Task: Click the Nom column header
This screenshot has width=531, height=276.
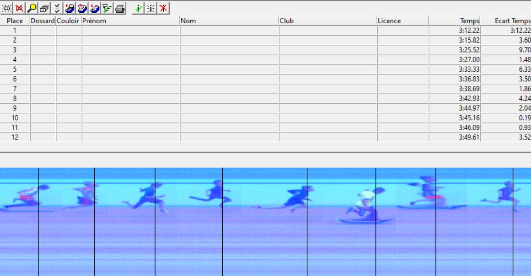Action: point(229,21)
